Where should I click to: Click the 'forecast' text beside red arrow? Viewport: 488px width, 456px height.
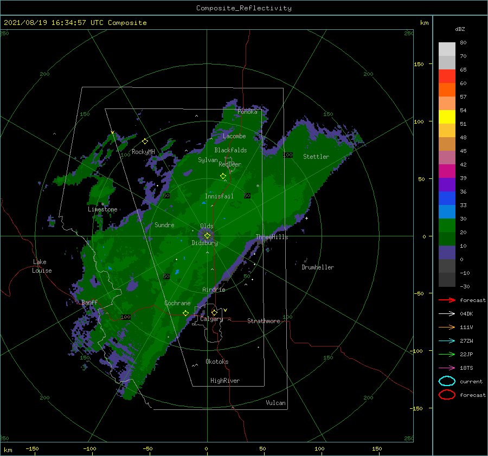[473, 300]
